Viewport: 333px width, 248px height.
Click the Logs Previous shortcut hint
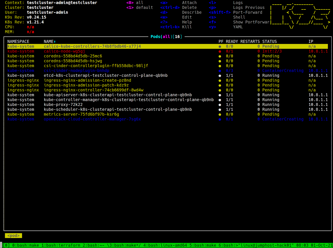pyautogui.click(x=249, y=8)
